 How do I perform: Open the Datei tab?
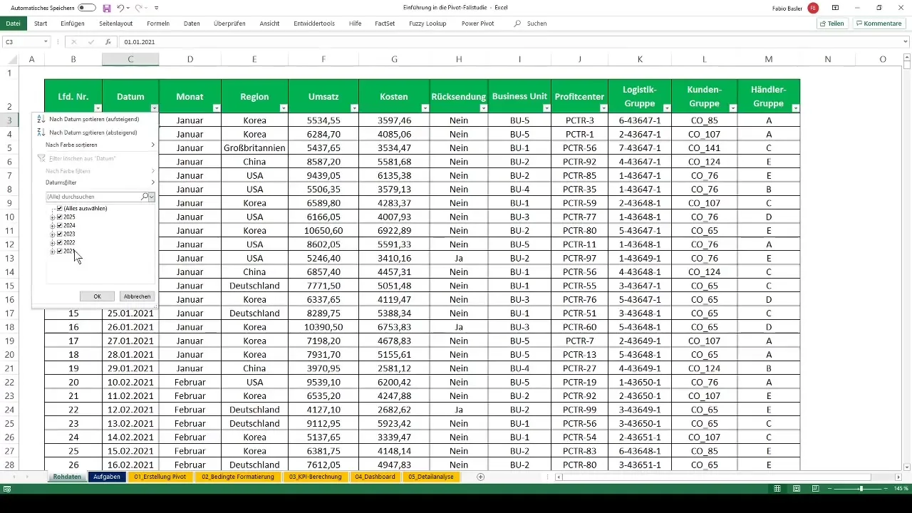pyautogui.click(x=13, y=24)
